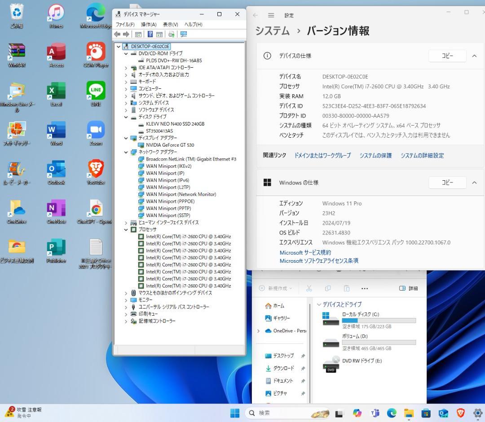This screenshot has width=485, height=422.
Task: Click the Copy icon in File Explorer toolbar
Action: tap(328, 288)
